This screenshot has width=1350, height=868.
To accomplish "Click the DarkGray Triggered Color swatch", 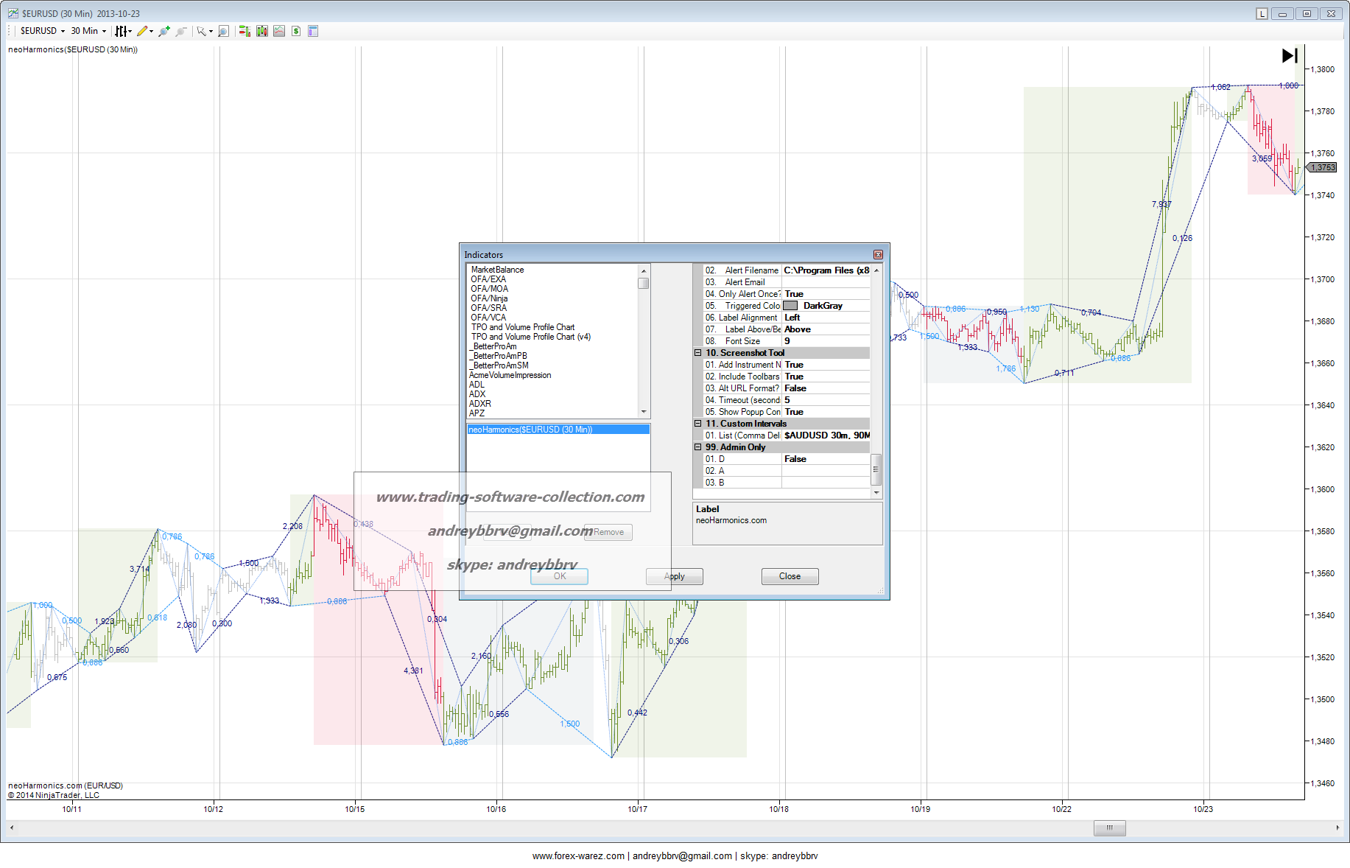I will tap(790, 306).
